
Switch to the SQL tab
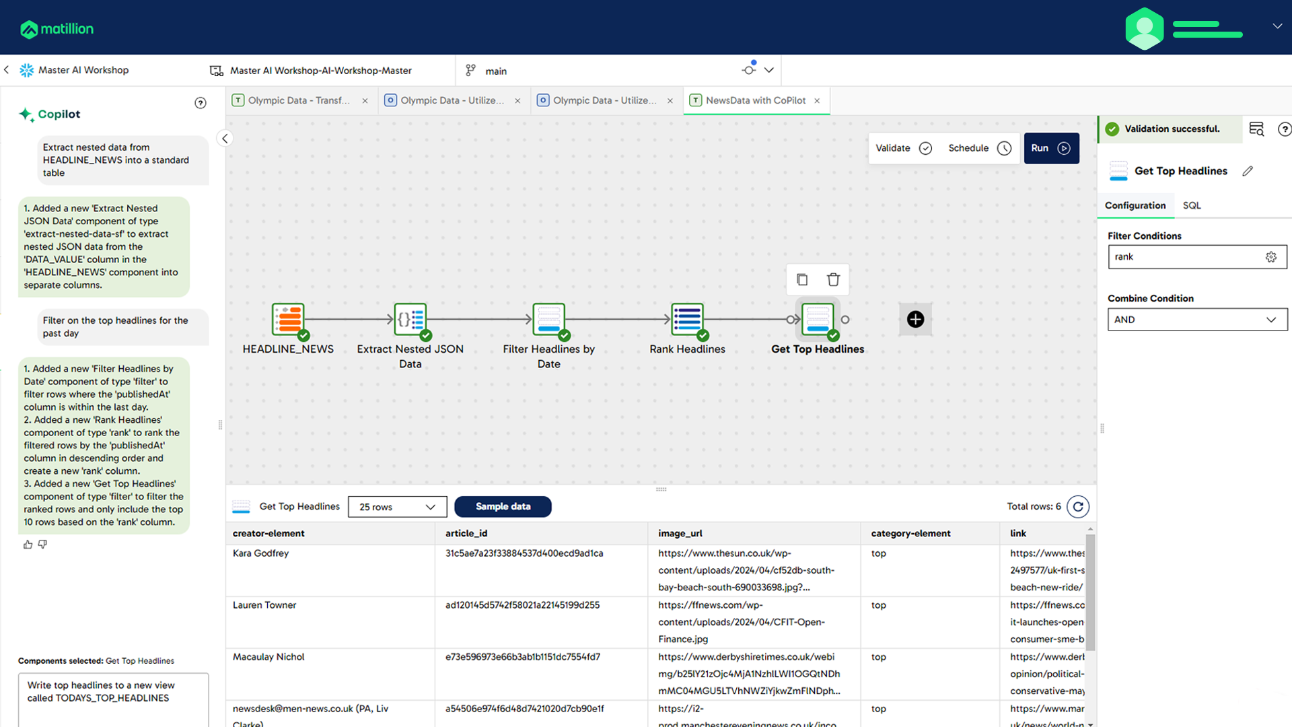pyautogui.click(x=1192, y=205)
